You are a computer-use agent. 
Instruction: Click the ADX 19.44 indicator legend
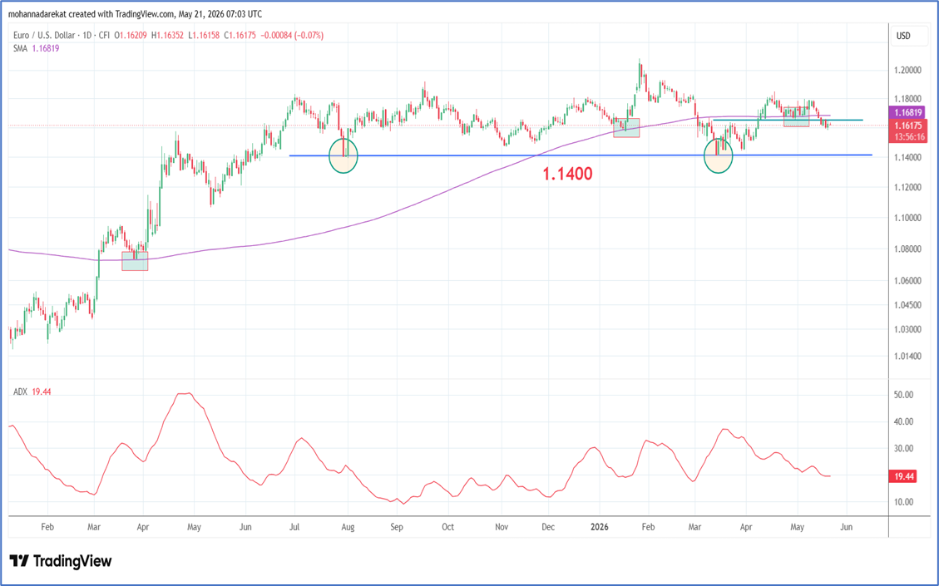32,391
